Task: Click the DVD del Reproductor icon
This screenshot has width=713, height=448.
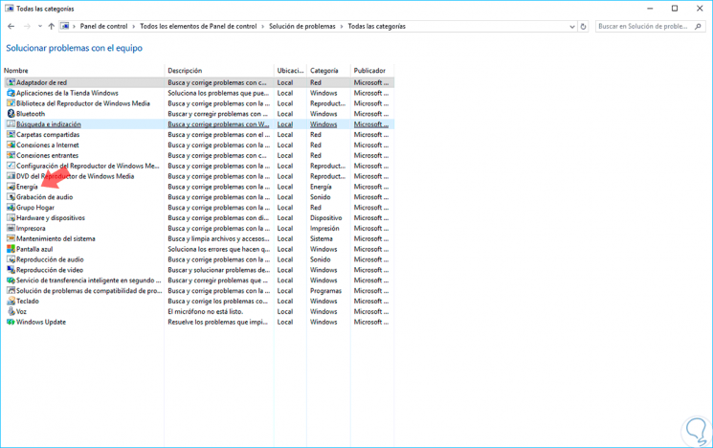Action: (11, 176)
